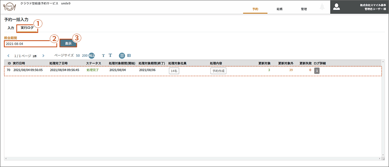Switch to list view icon
The height and width of the screenshot is (167, 389).
(x=122, y=55)
